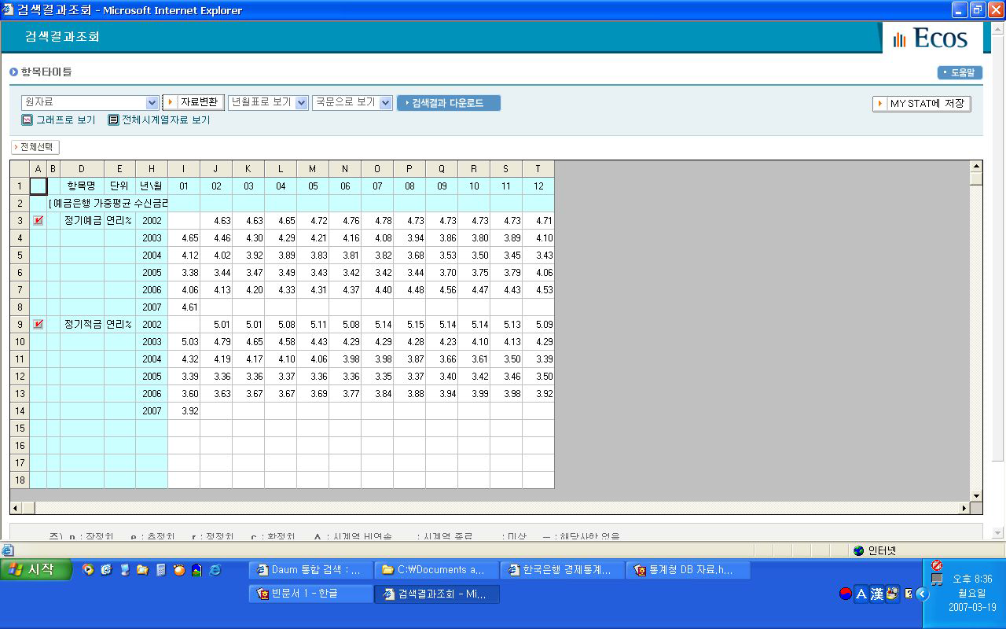
Task: Click the Ecos logo
Action: [931, 38]
